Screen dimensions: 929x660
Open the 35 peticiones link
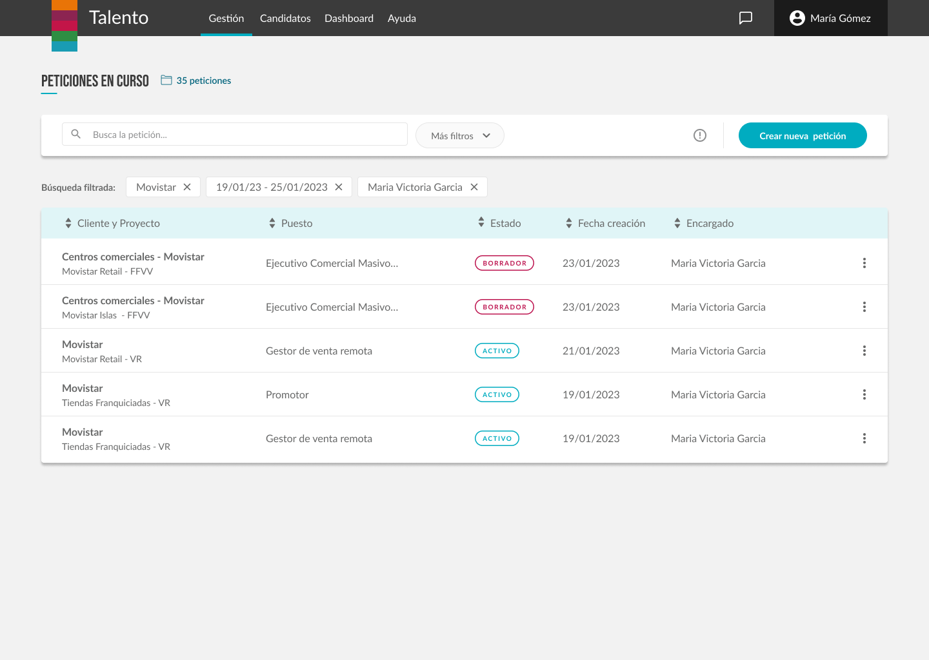point(203,81)
